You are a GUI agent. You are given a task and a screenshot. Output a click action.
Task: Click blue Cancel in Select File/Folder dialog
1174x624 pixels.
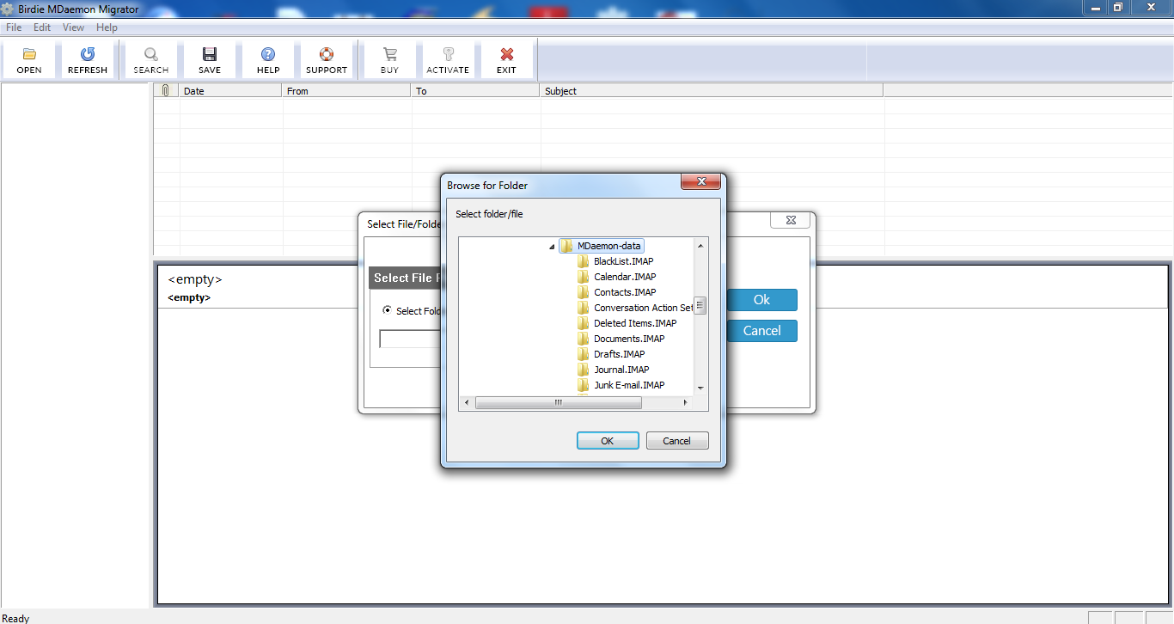tap(762, 331)
